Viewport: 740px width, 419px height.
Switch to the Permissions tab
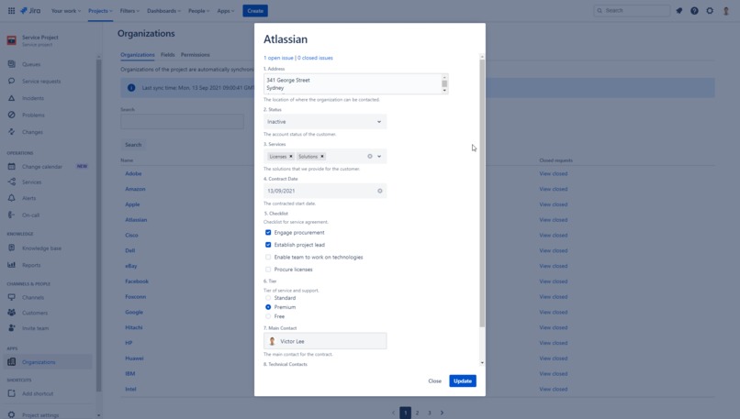click(195, 55)
